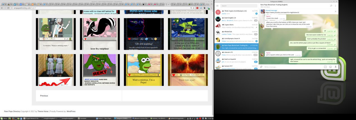Open Telegram hamburger menu
The image size is (356, 120).
tap(217, 6)
